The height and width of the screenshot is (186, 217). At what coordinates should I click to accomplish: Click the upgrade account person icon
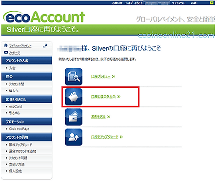(x=74, y=137)
